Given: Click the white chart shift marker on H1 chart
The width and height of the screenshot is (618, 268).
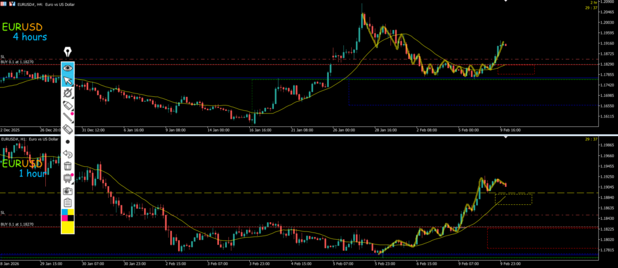Looking at the screenshot, I should (x=506, y=139).
